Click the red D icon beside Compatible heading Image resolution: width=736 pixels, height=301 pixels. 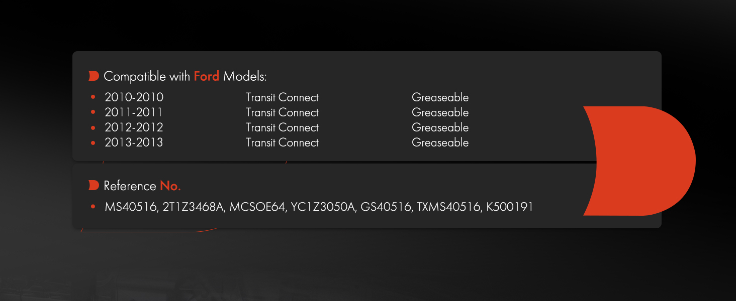94,76
